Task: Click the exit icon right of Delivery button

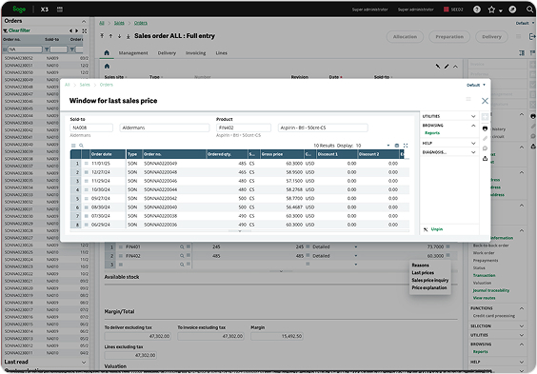Action: coord(532,36)
